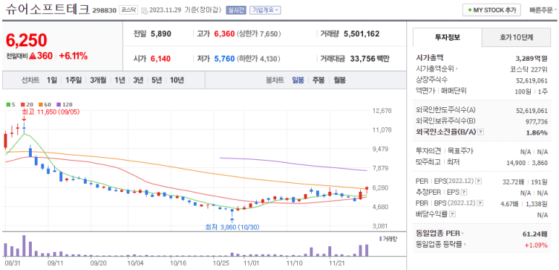
Task: Open help icon next to 추정PER EPS
Action: [464, 193]
